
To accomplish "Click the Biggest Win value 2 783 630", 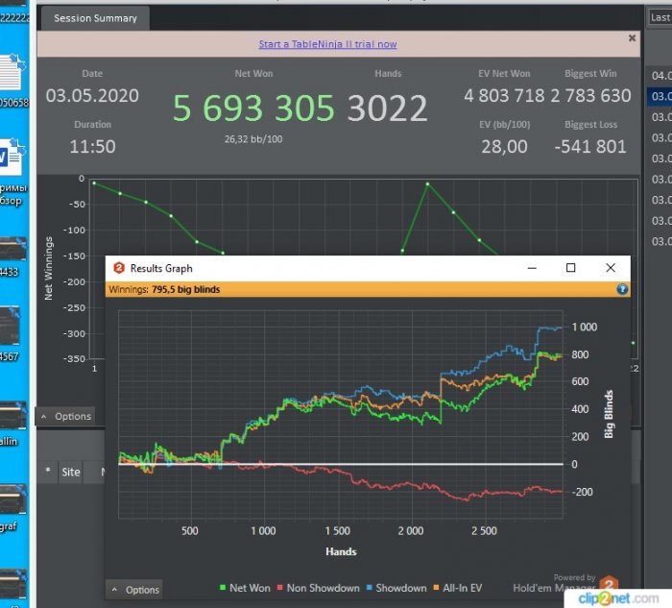I will coord(590,95).
